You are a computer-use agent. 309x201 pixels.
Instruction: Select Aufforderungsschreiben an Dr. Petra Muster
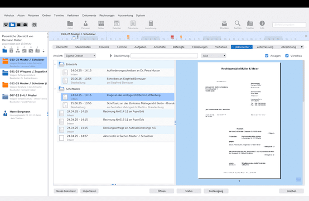(x=118, y=73)
